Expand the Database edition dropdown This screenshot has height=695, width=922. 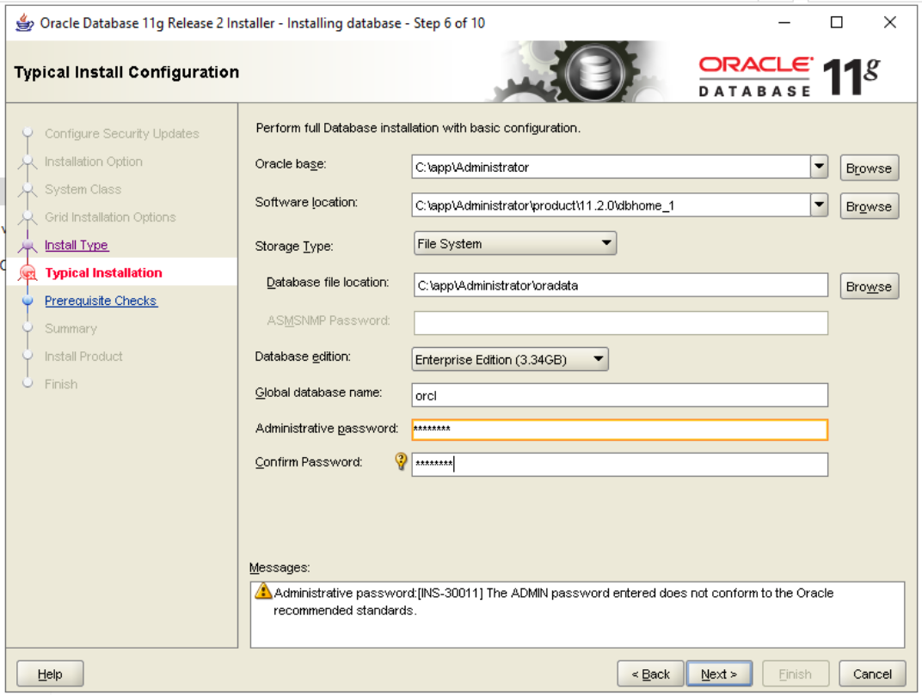pos(510,360)
